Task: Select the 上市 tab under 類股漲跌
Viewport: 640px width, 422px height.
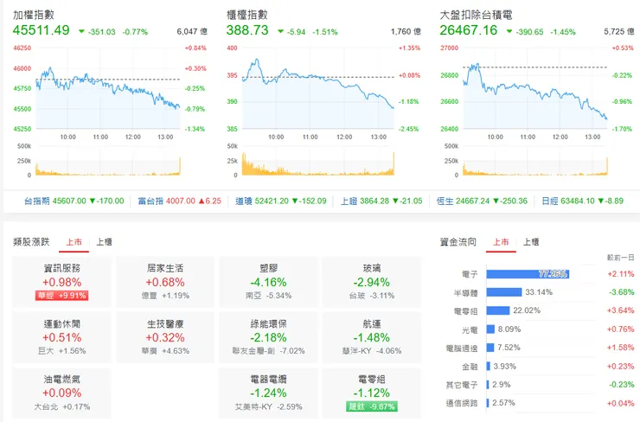Action: click(74, 242)
